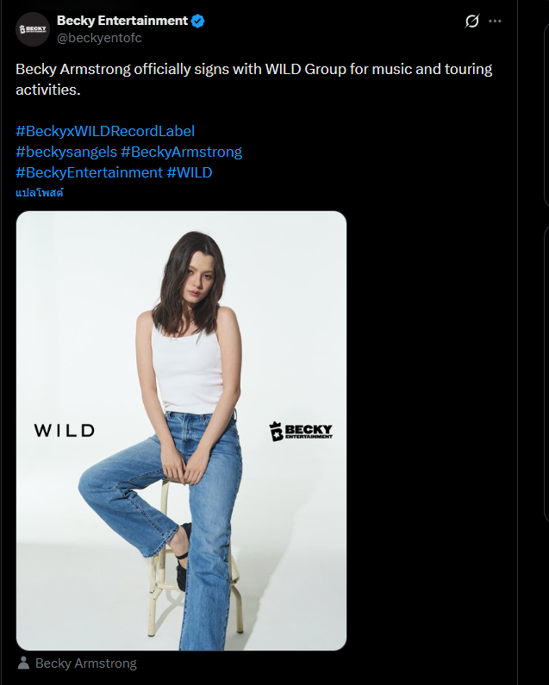Open the #BeckyxWILDRecordLabel hashtag

(105, 131)
